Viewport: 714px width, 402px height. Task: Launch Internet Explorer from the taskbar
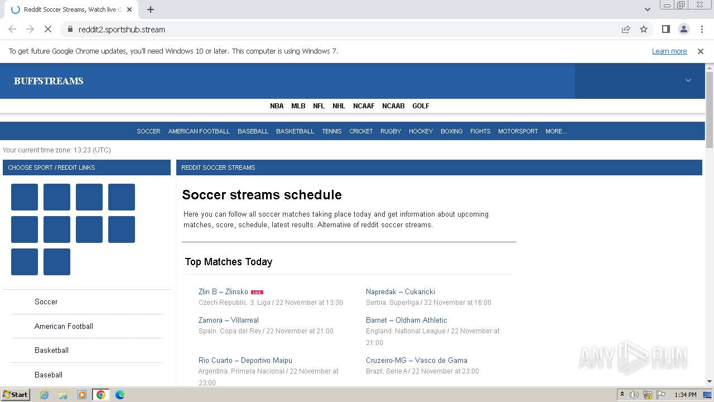pos(44,395)
